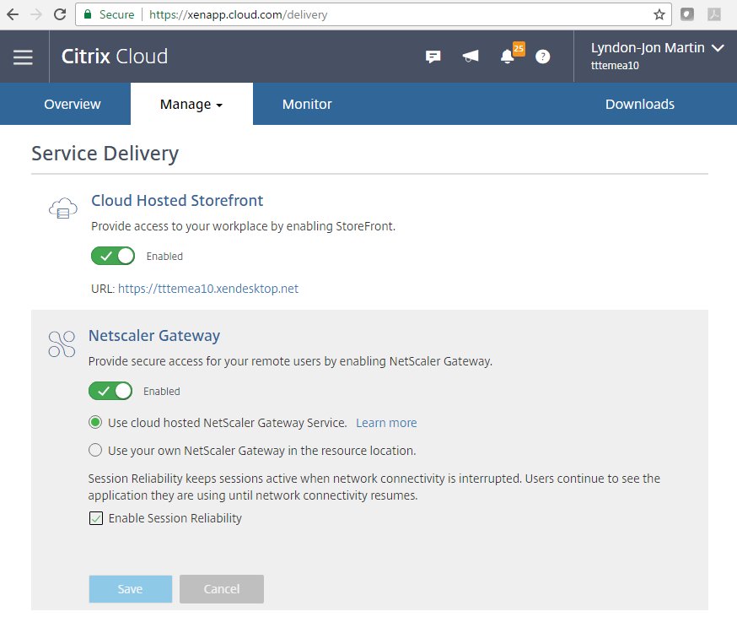Bookmark page with the star icon
The image size is (737, 633).
pyautogui.click(x=659, y=14)
